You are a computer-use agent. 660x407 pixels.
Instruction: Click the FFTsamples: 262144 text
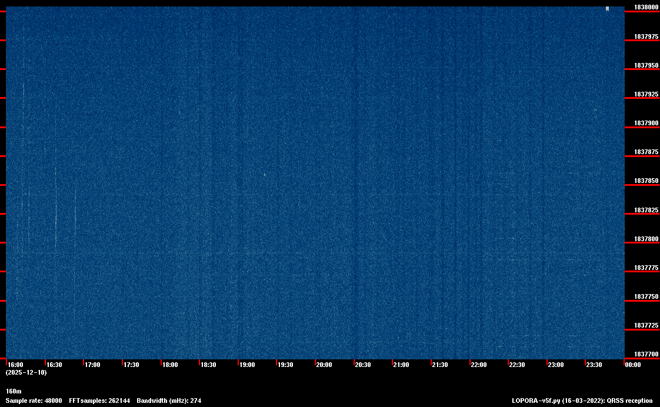coord(99,401)
